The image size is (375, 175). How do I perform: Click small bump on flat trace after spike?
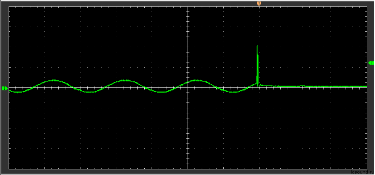(x=302, y=86)
